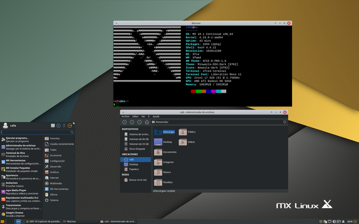Switch to Chrome MX-18 Capturas taskbar button
Screen dimensions: 359x224
tap(43, 221)
